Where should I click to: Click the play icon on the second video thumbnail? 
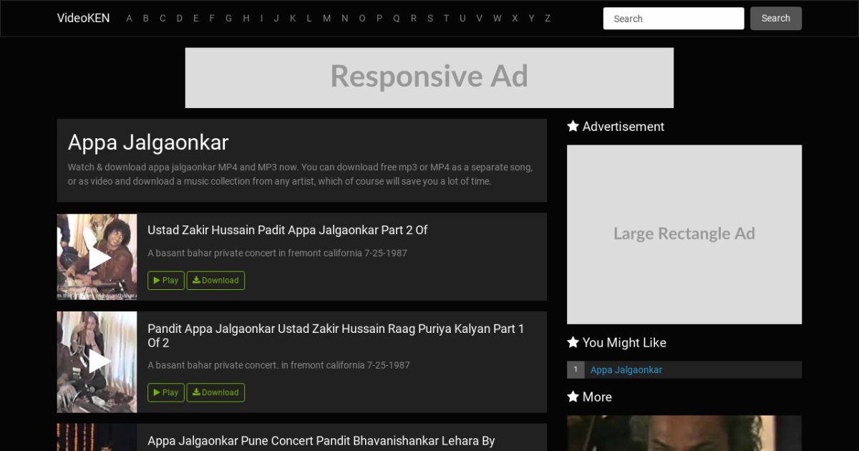97,362
